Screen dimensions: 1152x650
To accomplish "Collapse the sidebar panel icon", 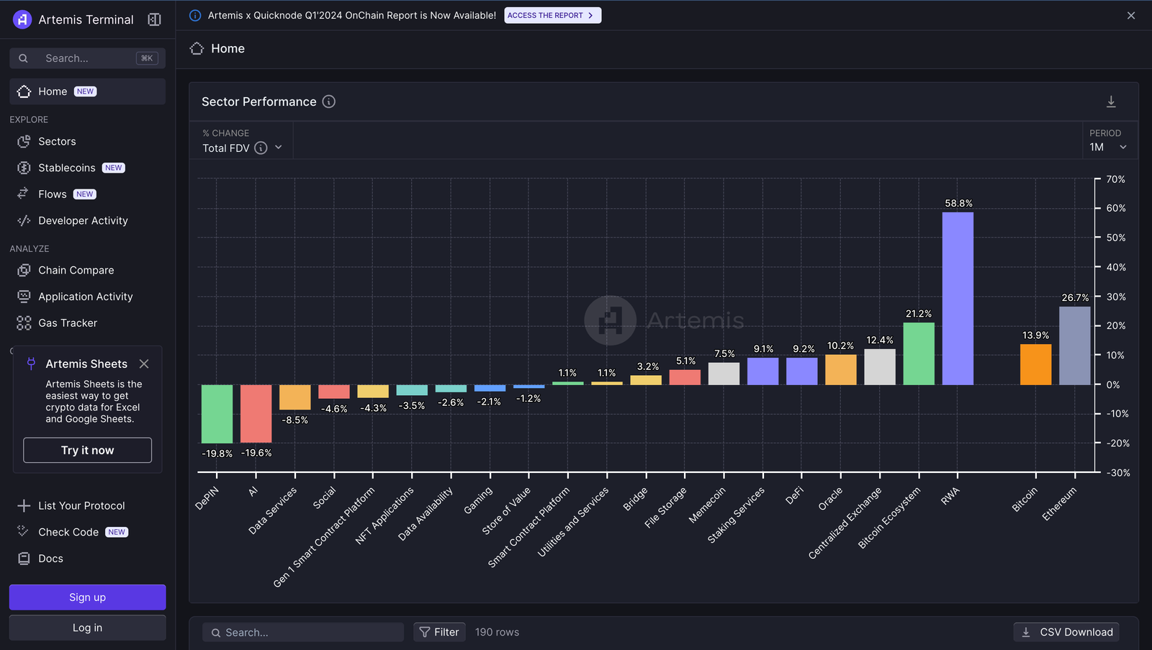I will [154, 19].
